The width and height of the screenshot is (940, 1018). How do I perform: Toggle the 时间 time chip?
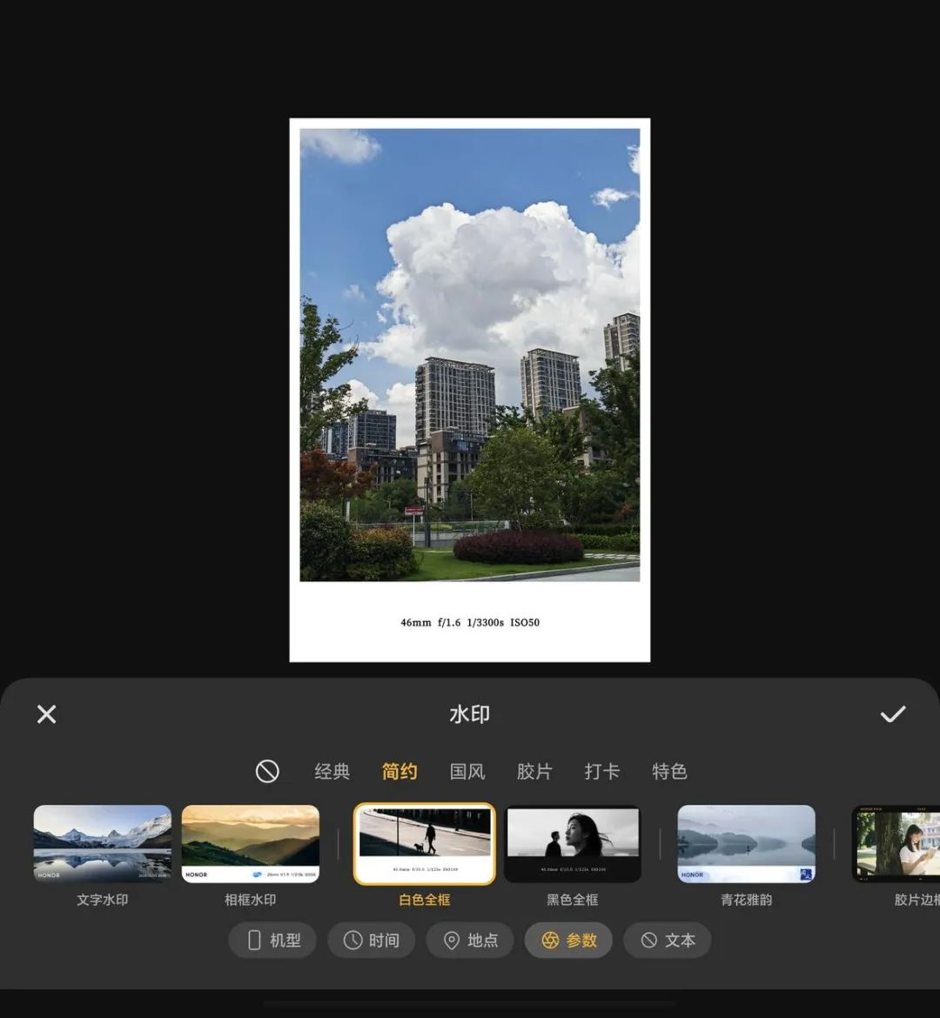[372, 940]
